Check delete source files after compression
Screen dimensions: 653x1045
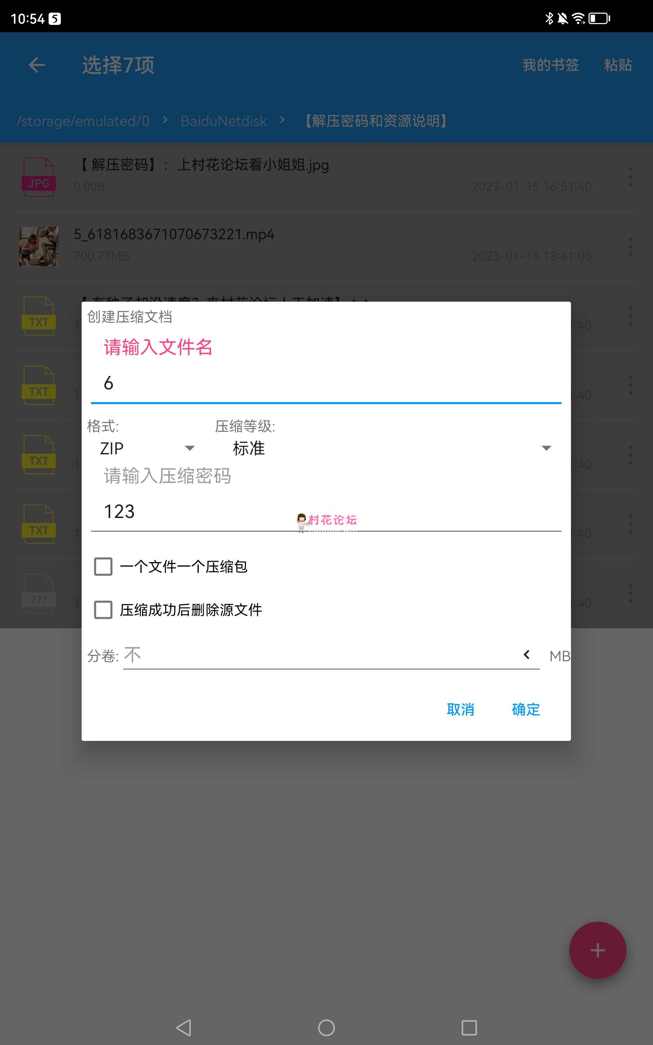pos(103,610)
